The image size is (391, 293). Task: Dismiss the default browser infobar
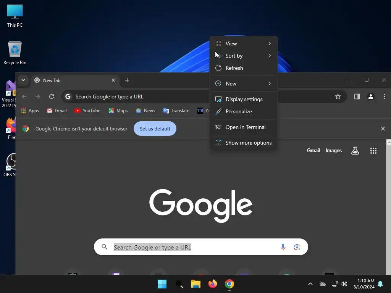383,129
